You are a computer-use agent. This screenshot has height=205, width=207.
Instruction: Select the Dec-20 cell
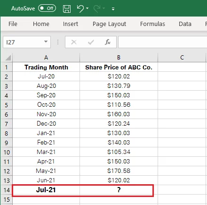46,124
